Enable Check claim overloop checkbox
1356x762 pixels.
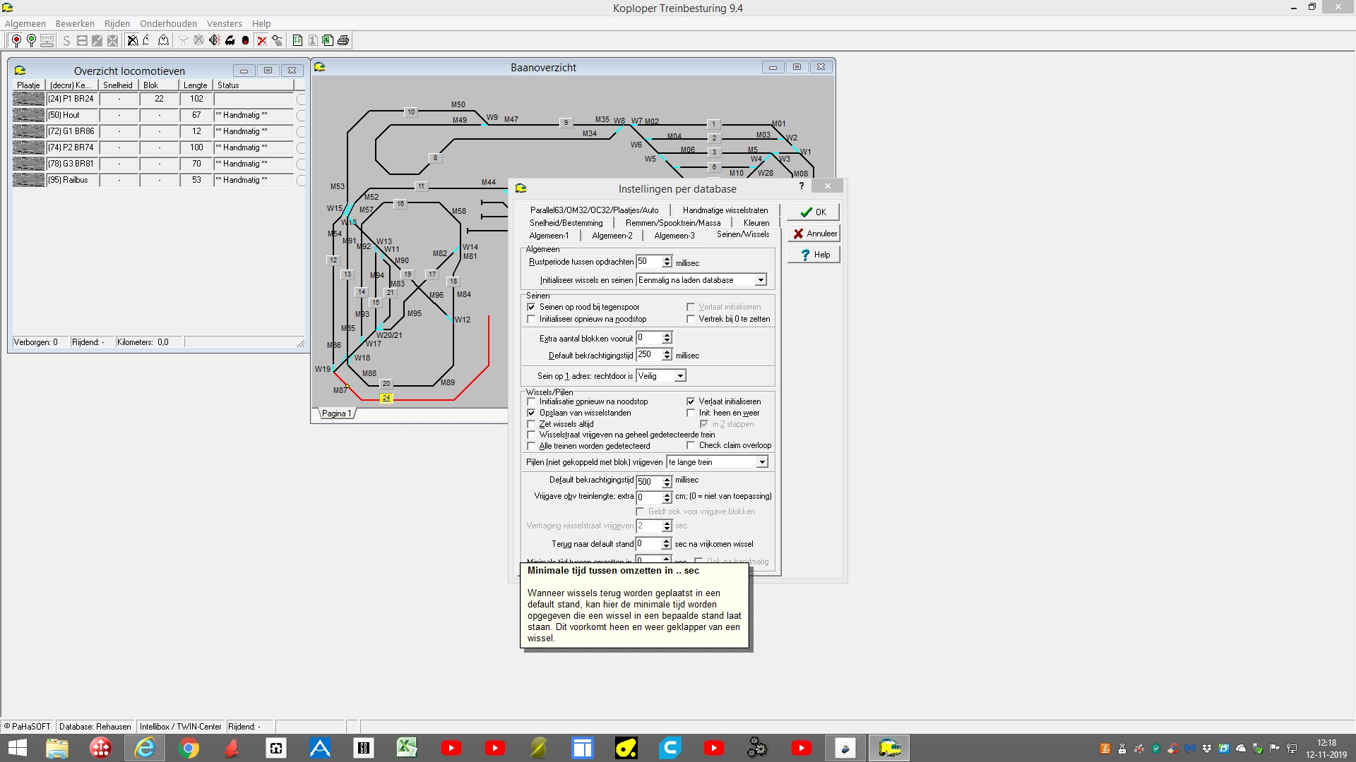[691, 445]
